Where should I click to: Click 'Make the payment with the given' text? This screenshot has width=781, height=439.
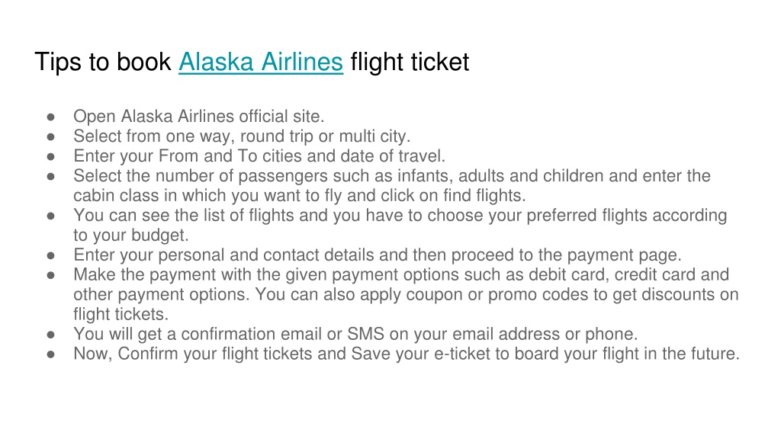coord(401,274)
